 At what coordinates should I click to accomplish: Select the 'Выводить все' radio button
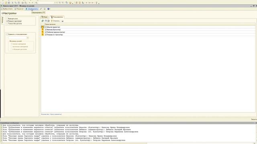[x=7, y=19]
